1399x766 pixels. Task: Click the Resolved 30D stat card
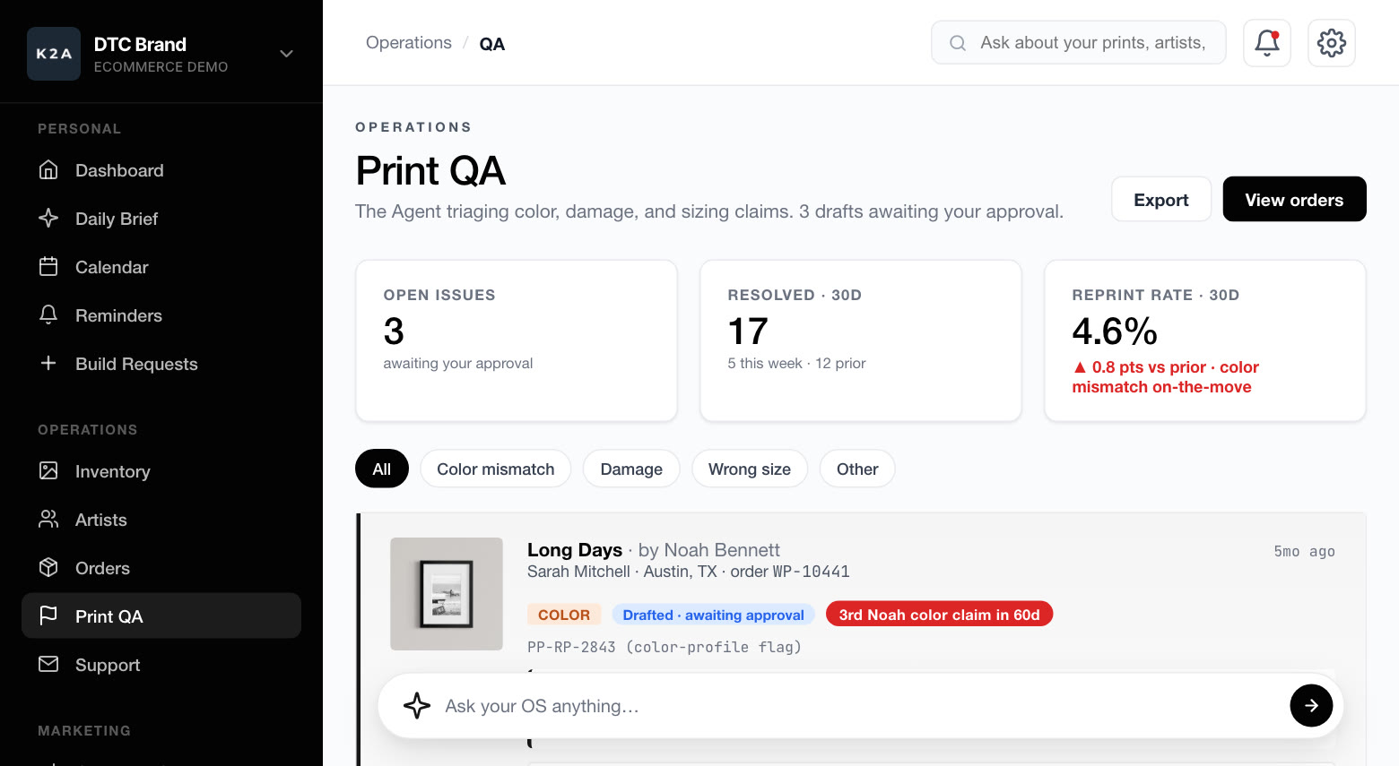coord(861,340)
